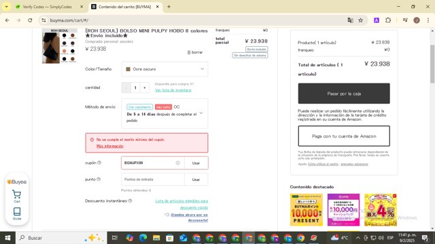Launch Microsoft Edge from the taskbar

[x=143, y=238]
